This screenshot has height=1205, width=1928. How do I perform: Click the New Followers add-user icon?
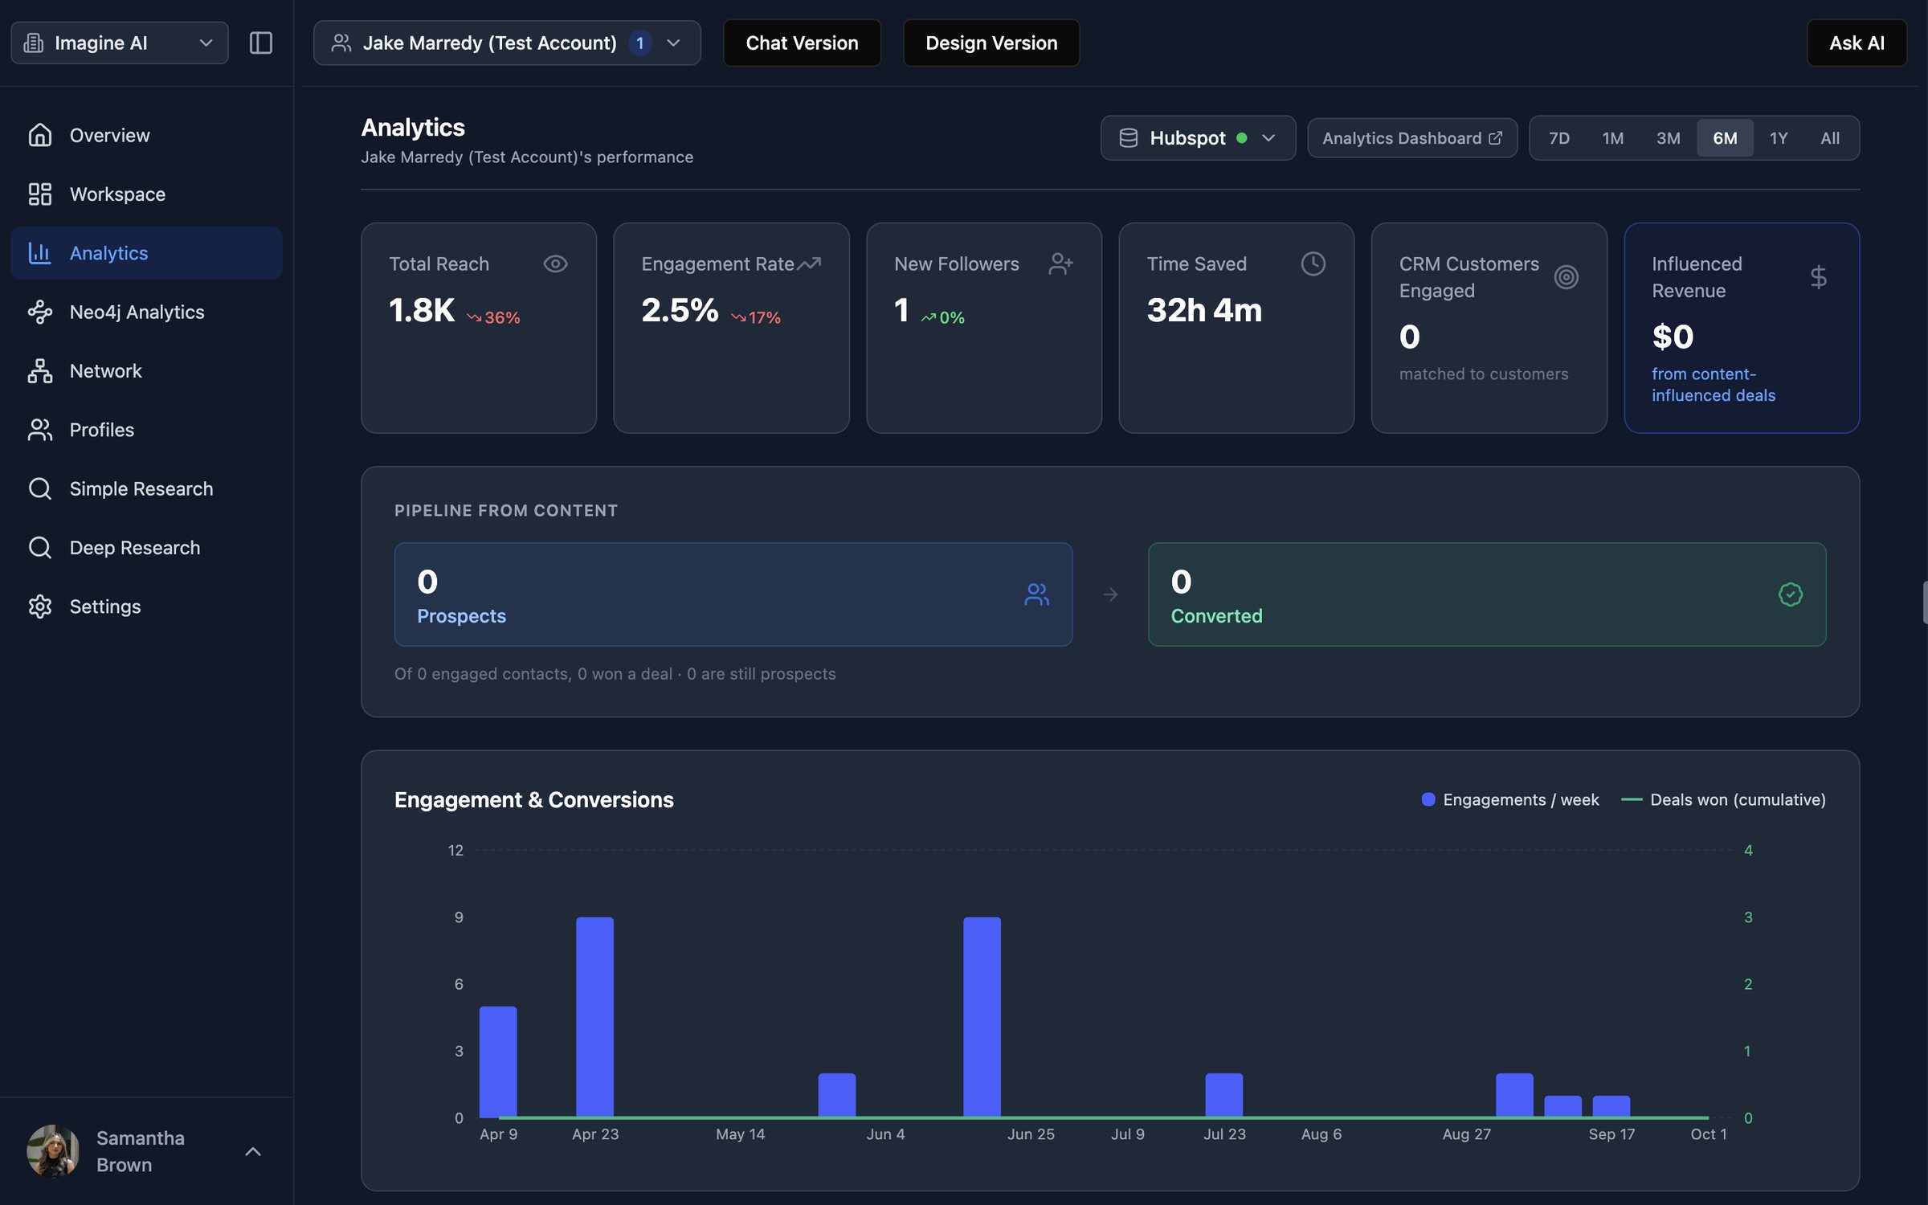pyautogui.click(x=1060, y=263)
